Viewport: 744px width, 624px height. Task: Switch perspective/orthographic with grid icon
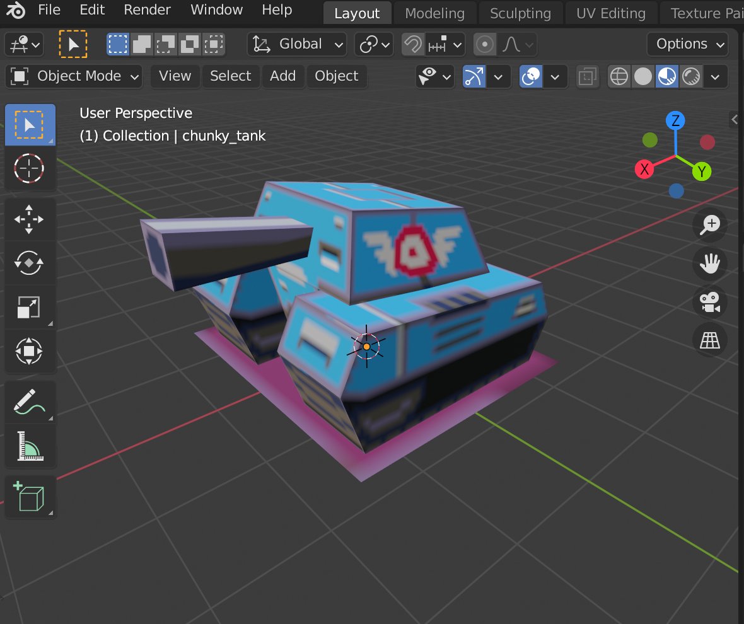[x=710, y=340]
